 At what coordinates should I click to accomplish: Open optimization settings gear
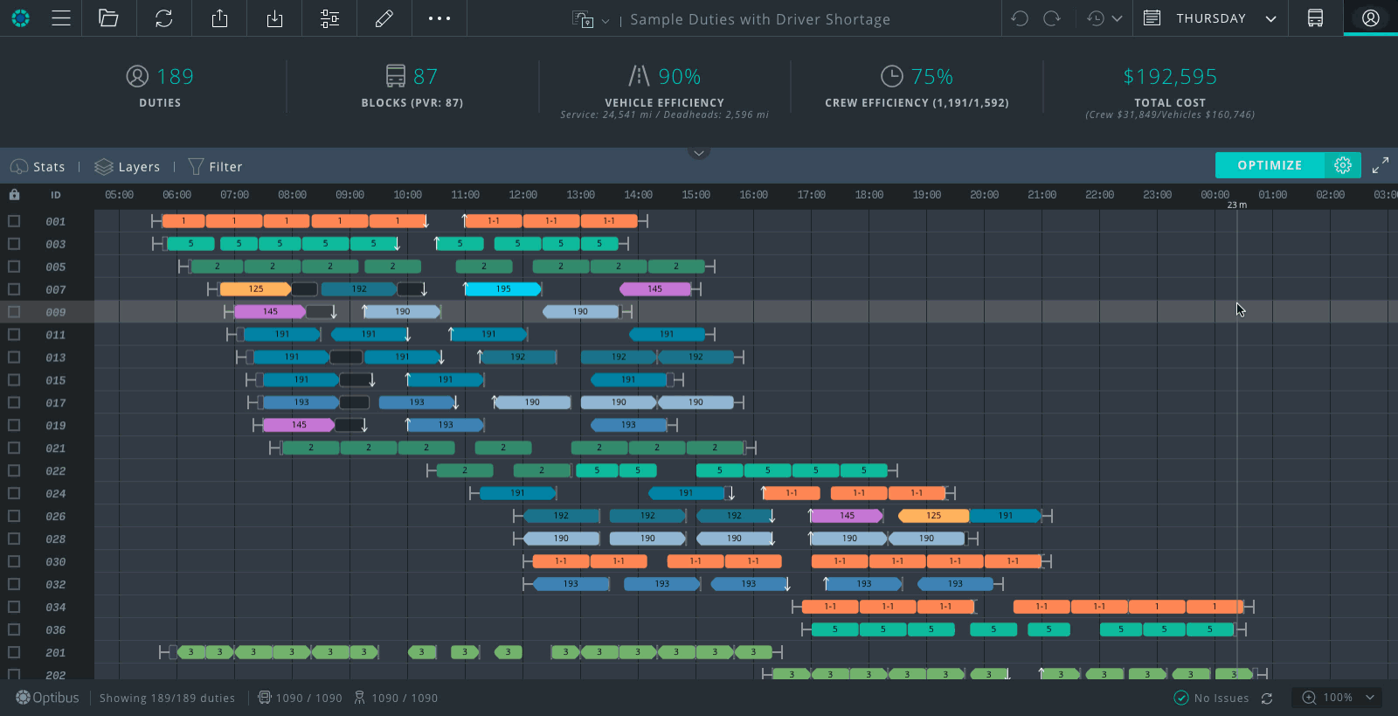(1343, 165)
